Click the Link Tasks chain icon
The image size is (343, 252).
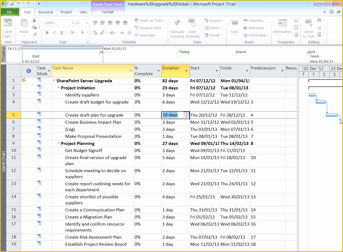pyautogui.click(x=122, y=33)
